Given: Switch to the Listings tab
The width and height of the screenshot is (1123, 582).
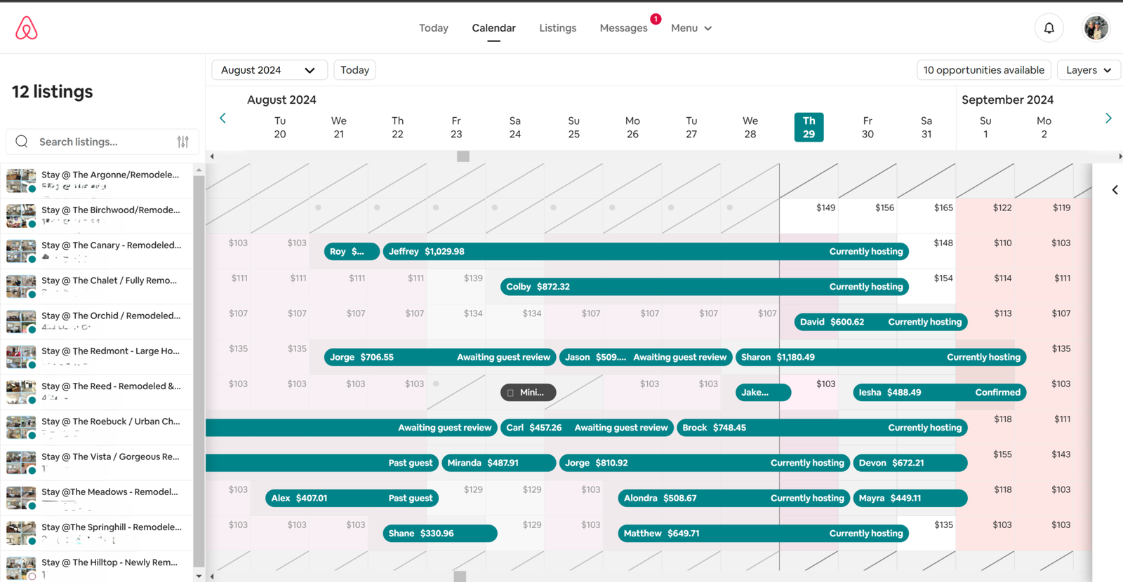Looking at the screenshot, I should click(557, 28).
